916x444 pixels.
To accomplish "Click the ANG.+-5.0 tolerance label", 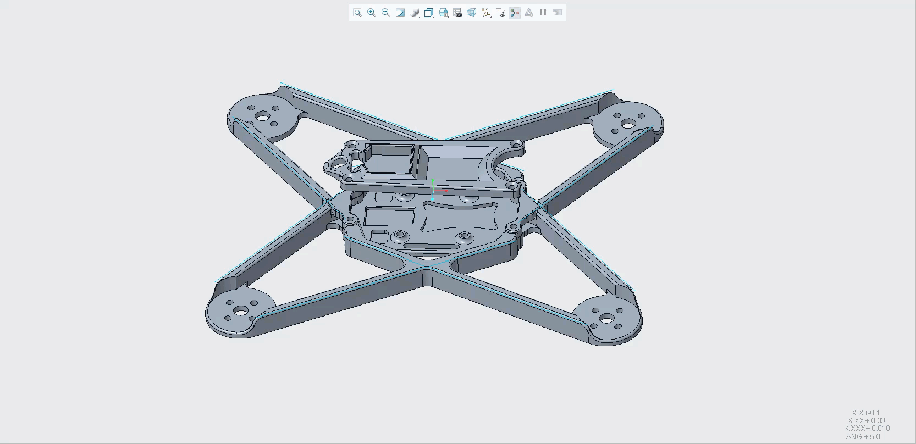I will click(x=863, y=436).
